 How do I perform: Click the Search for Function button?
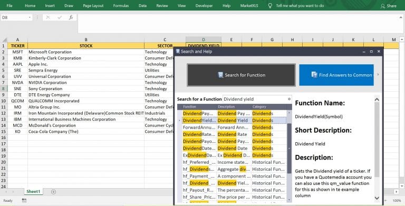241,75
